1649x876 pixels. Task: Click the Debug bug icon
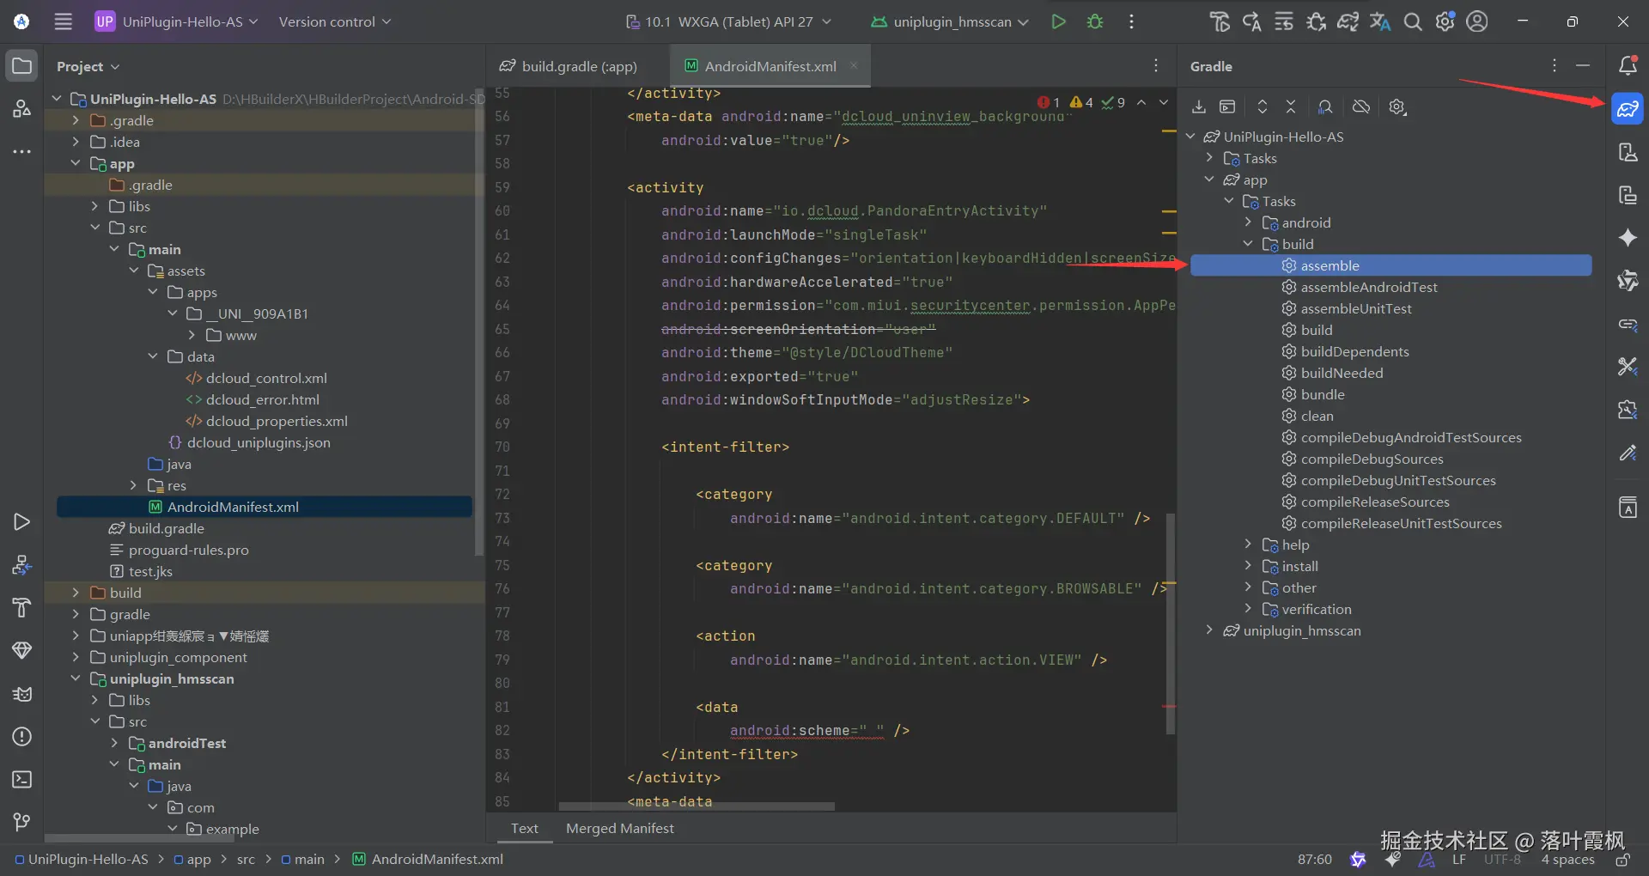tap(1095, 21)
